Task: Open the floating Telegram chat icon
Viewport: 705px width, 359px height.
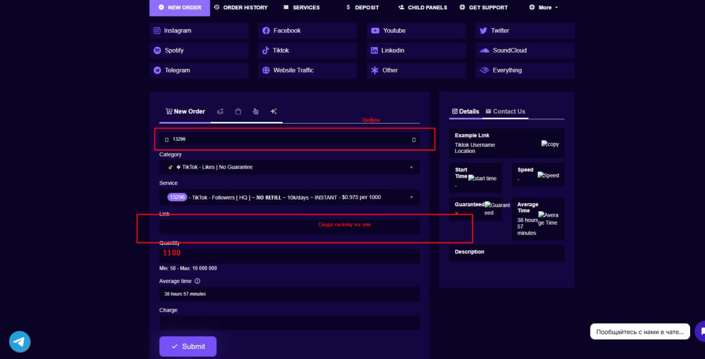Action: pos(20,342)
